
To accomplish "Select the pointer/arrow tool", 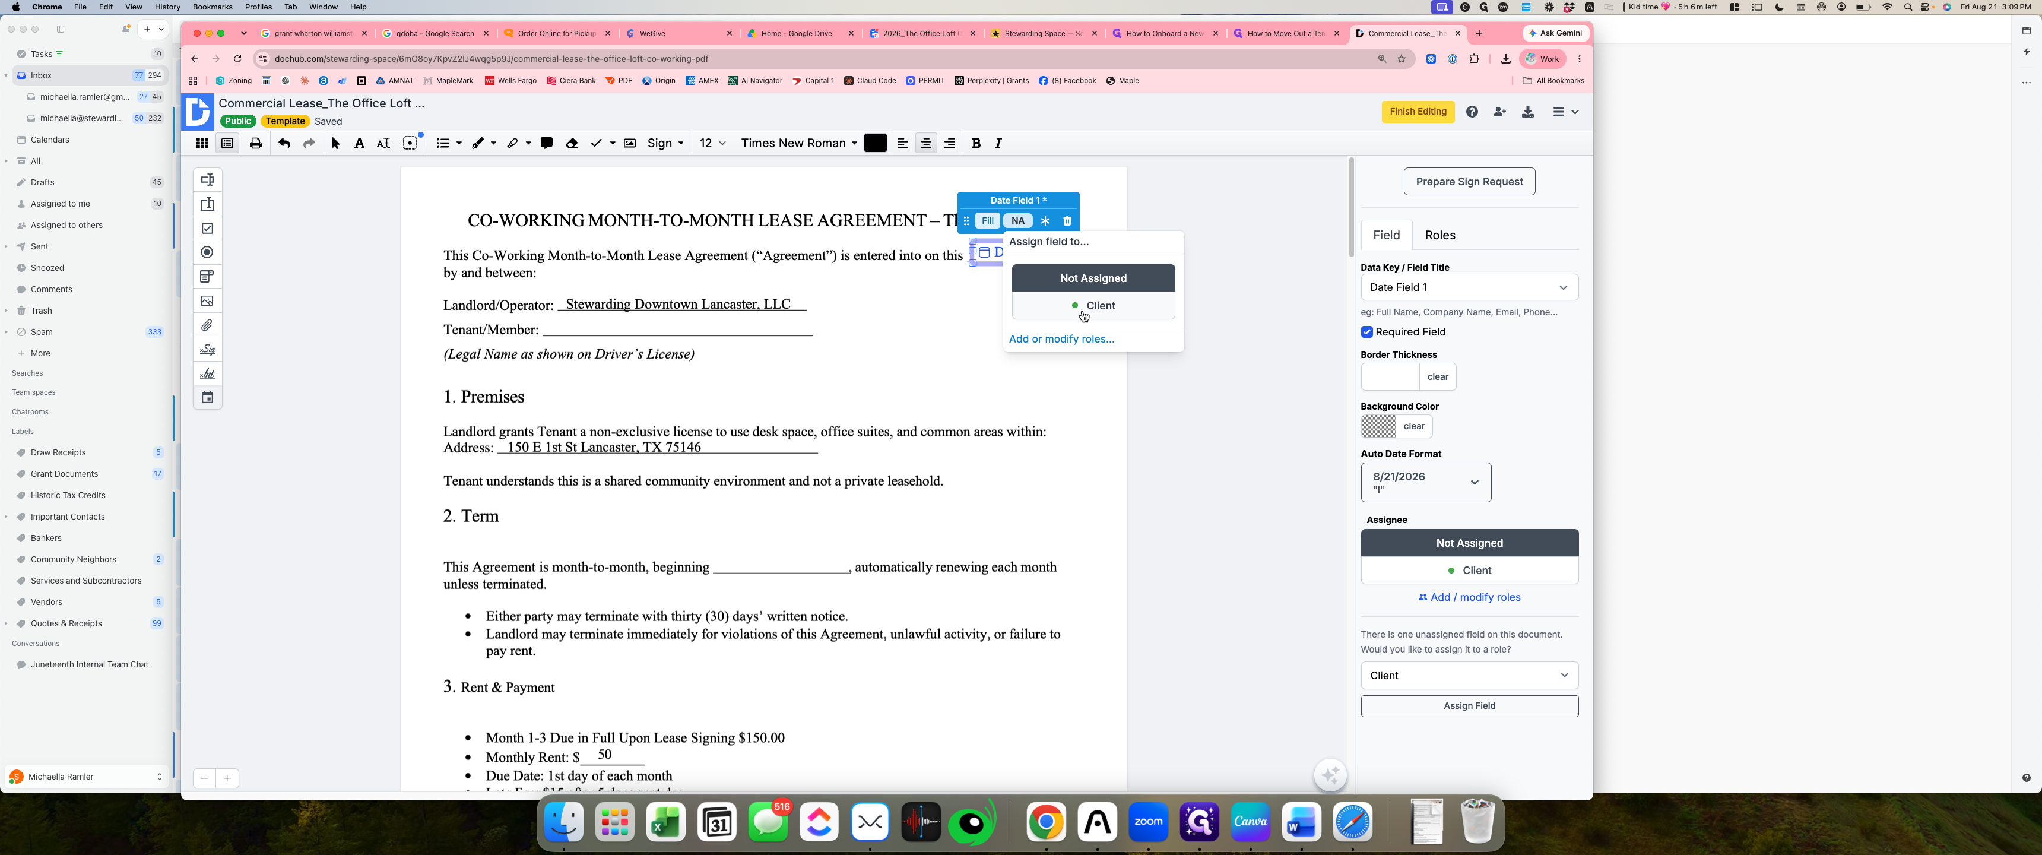I will 335,144.
